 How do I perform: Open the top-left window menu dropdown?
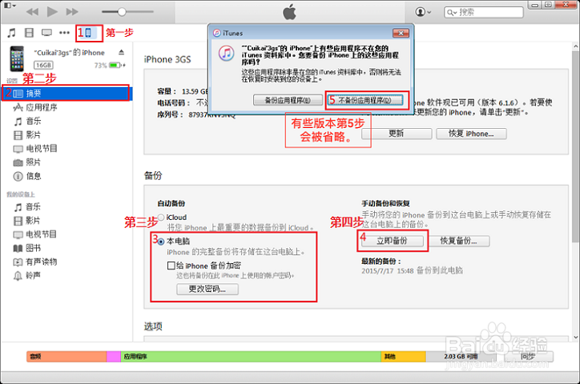pos(10,6)
